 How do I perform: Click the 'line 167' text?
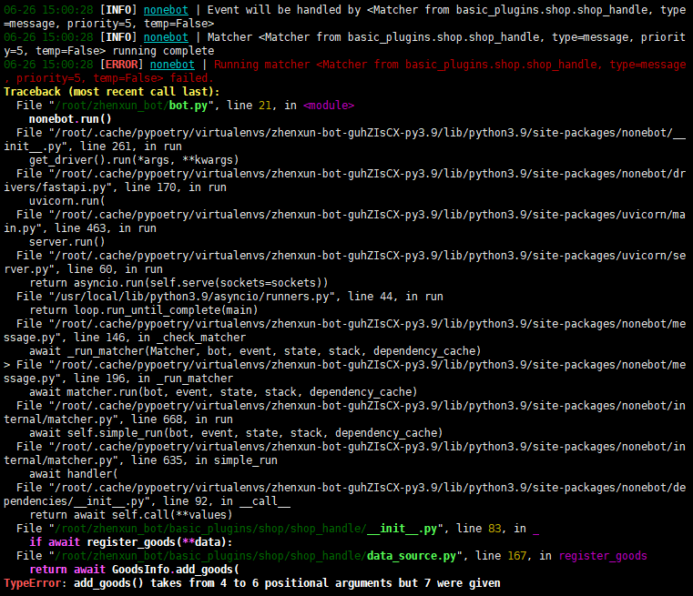pos(500,556)
